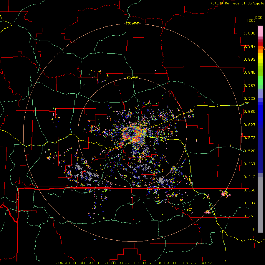Click the 0.787 color scale value
Image resolution: width=265 pixels, height=265 pixels.
coord(249,85)
